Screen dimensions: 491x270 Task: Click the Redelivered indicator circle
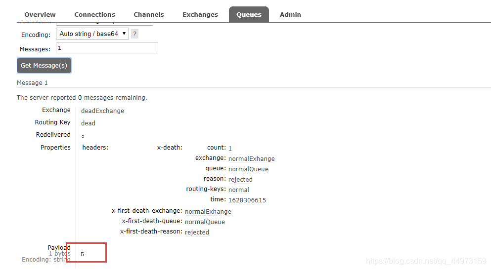83,136
